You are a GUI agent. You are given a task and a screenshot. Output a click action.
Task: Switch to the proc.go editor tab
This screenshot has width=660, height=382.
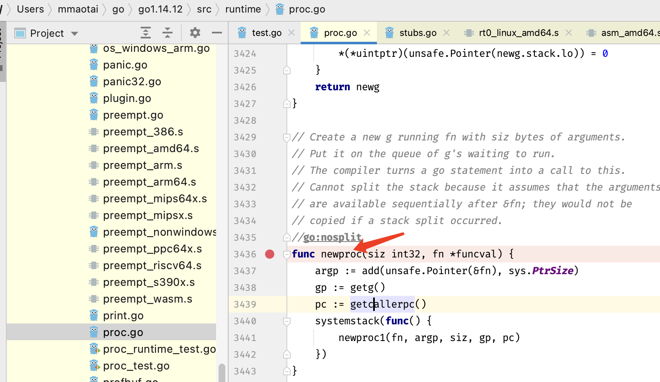(340, 33)
